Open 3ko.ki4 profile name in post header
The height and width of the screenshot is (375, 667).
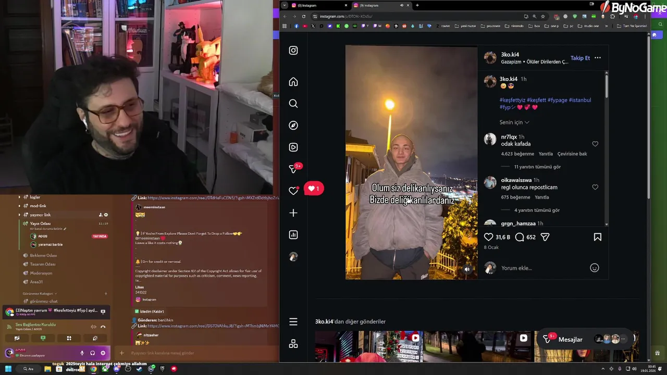click(x=510, y=54)
